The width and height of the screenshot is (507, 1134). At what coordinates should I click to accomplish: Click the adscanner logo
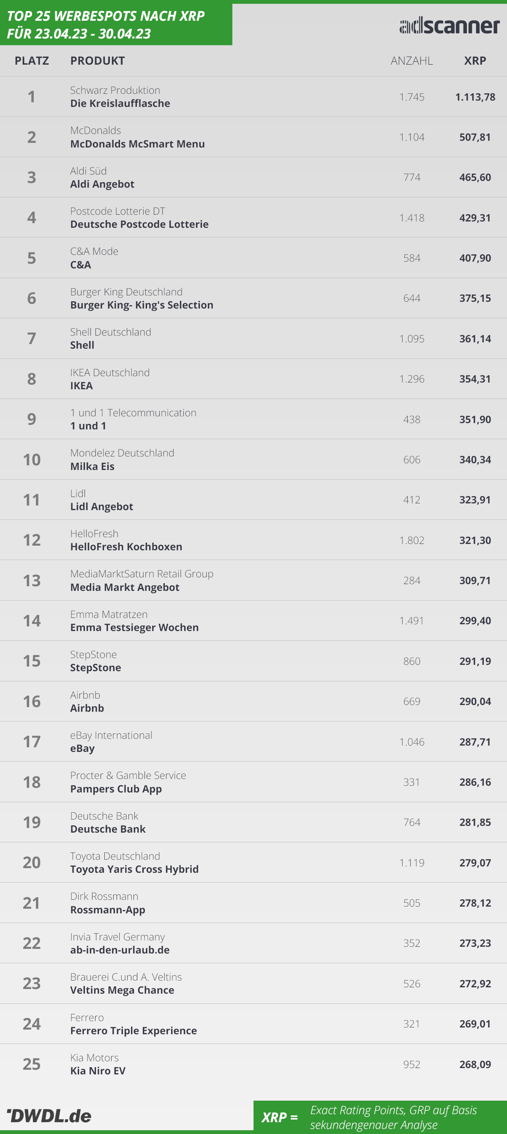click(450, 25)
